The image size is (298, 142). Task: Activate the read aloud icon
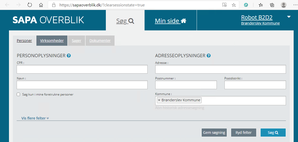click(x=224, y=5)
